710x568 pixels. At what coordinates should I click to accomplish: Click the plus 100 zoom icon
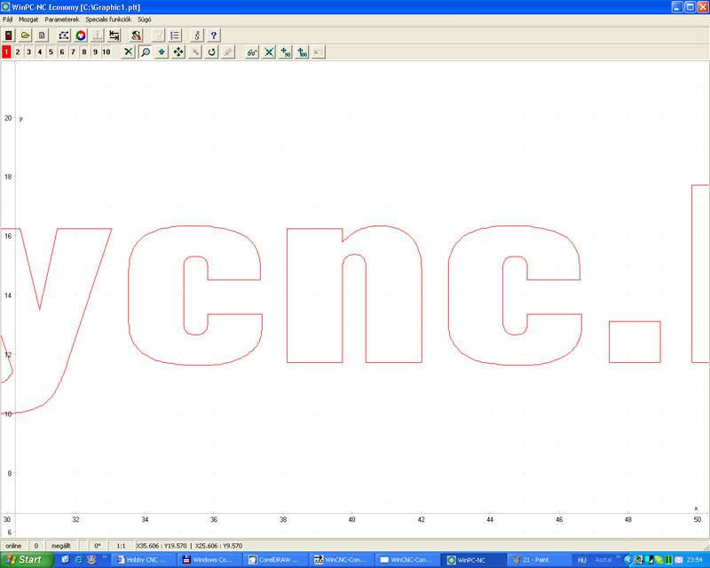coord(302,52)
